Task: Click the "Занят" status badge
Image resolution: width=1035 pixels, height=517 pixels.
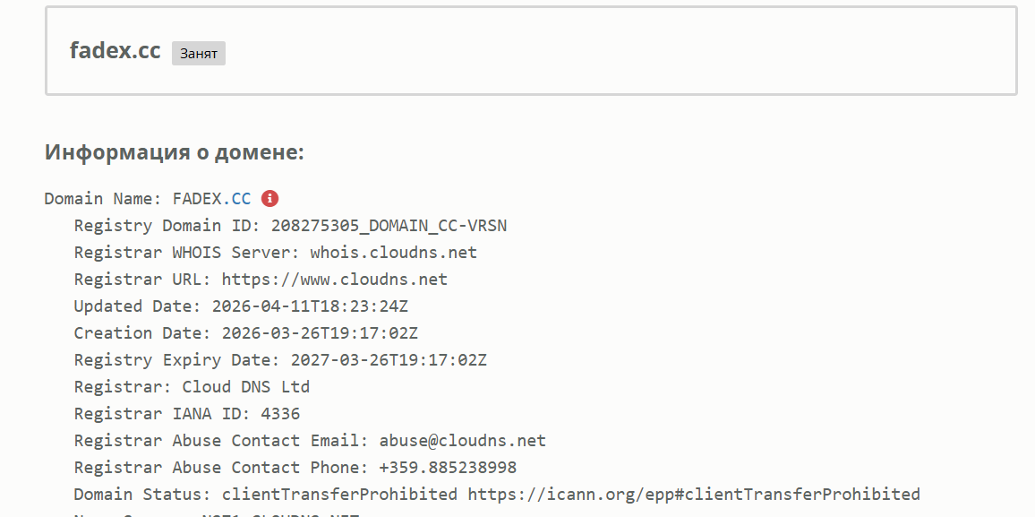Action: (199, 54)
